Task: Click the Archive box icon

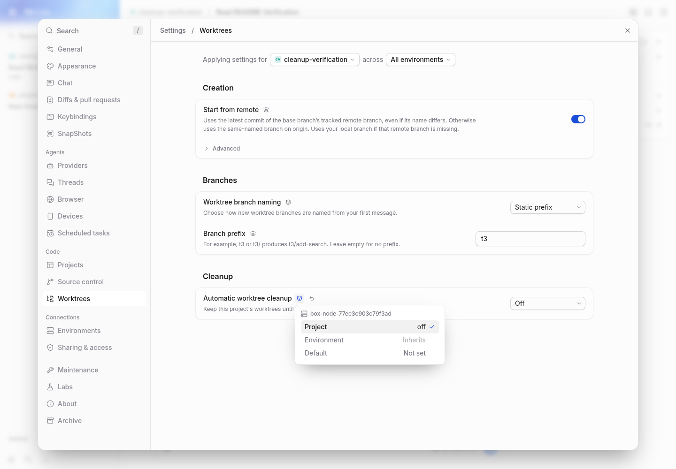Action: click(50, 421)
